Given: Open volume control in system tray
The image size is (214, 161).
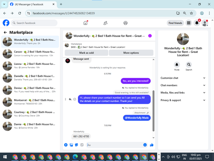Looking at the screenshot, I should click(173, 157).
